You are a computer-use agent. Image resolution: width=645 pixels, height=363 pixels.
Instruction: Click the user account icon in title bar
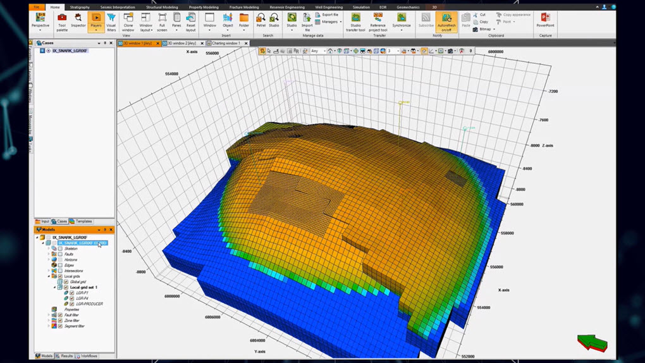(x=605, y=7)
